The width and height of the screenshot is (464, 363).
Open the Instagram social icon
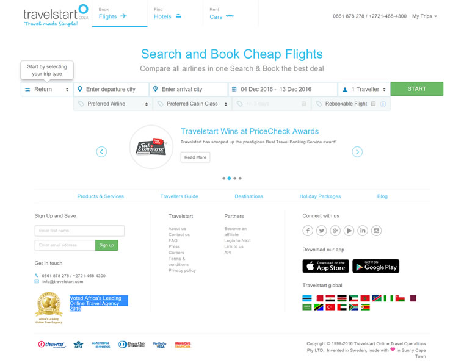click(377, 231)
